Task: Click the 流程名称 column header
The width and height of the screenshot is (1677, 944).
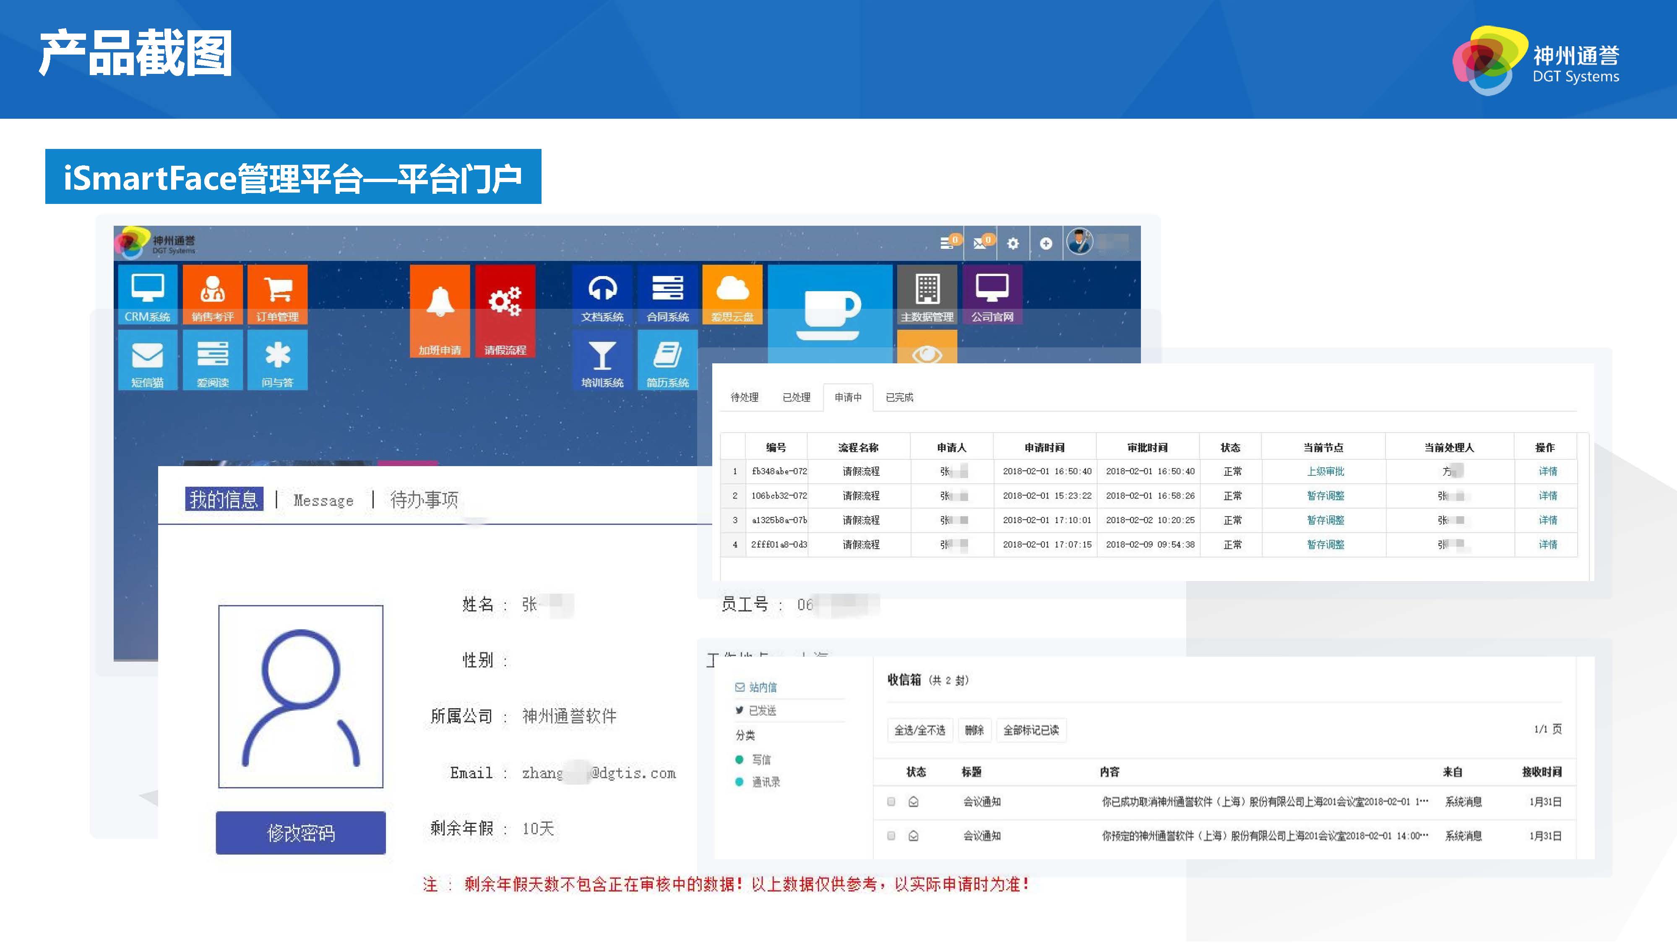Action: [858, 447]
